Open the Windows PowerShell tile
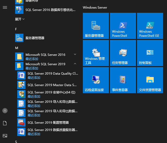Viewport: 167px width, 143px height. click(x=123, y=26)
